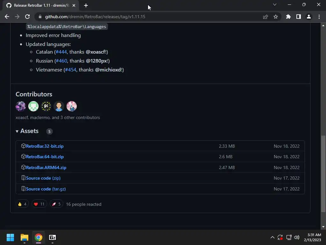Click file-zip icon beside Source code (tar.gz)
This screenshot has width=326, height=245.
23,189
